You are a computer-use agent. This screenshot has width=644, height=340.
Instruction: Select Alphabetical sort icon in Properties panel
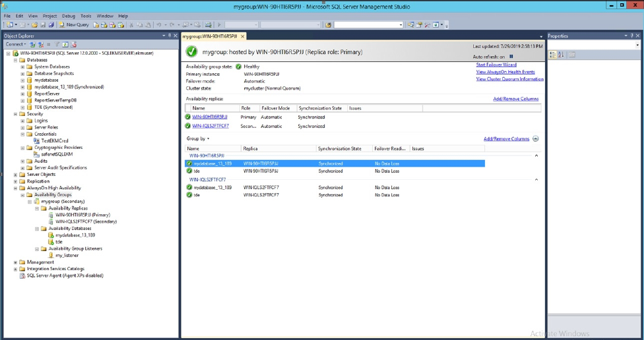click(x=561, y=55)
